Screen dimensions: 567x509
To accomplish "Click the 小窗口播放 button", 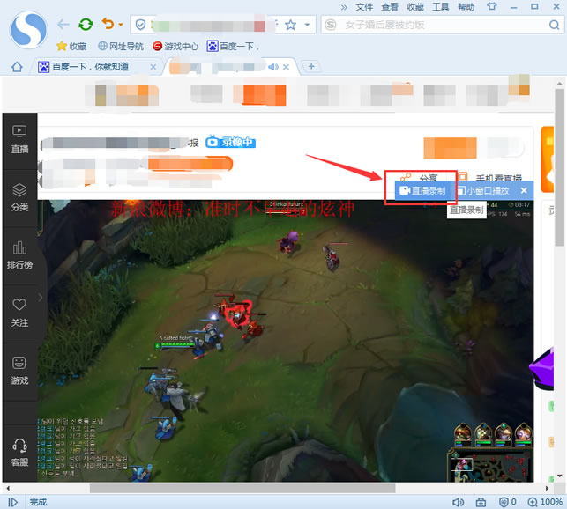I will tap(483, 190).
